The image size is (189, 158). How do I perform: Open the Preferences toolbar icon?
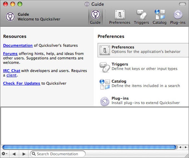pyautogui.click(x=120, y=17)
